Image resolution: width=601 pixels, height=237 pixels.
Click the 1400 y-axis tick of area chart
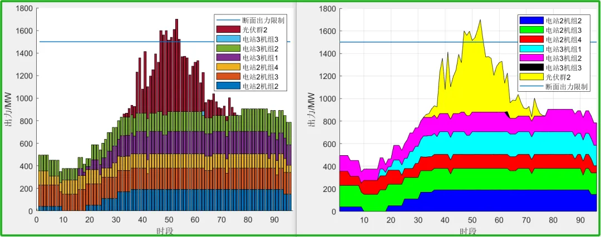pos(328,54)
